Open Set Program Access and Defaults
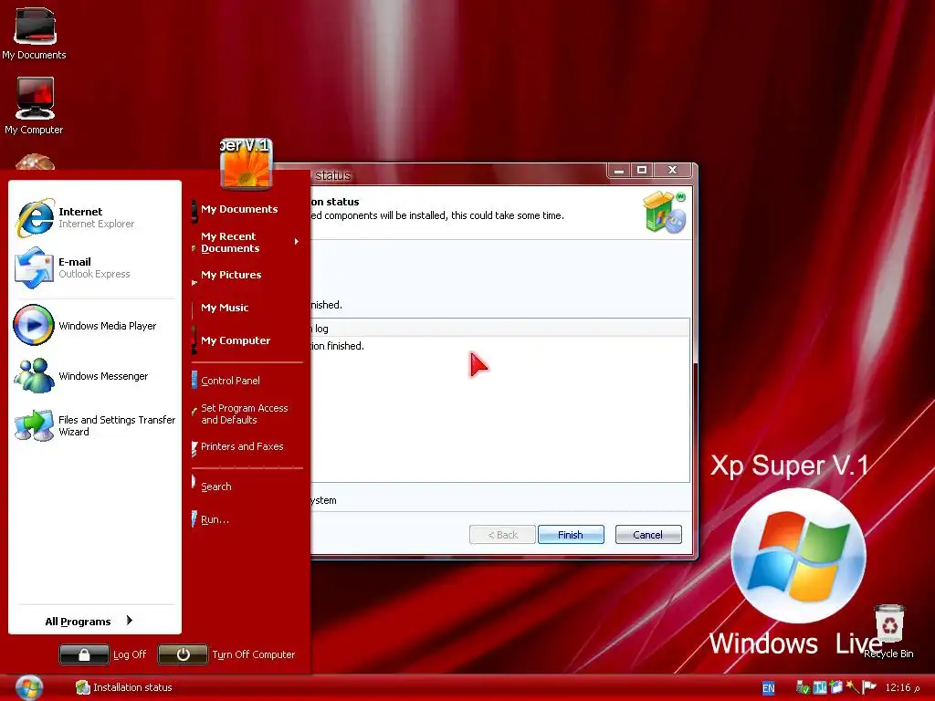Screen dimensions: 935x701 coord(245,413)
